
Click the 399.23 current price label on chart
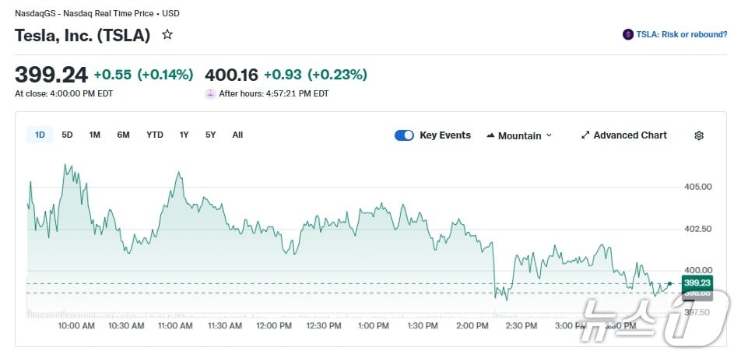click(x=696, y=283)
